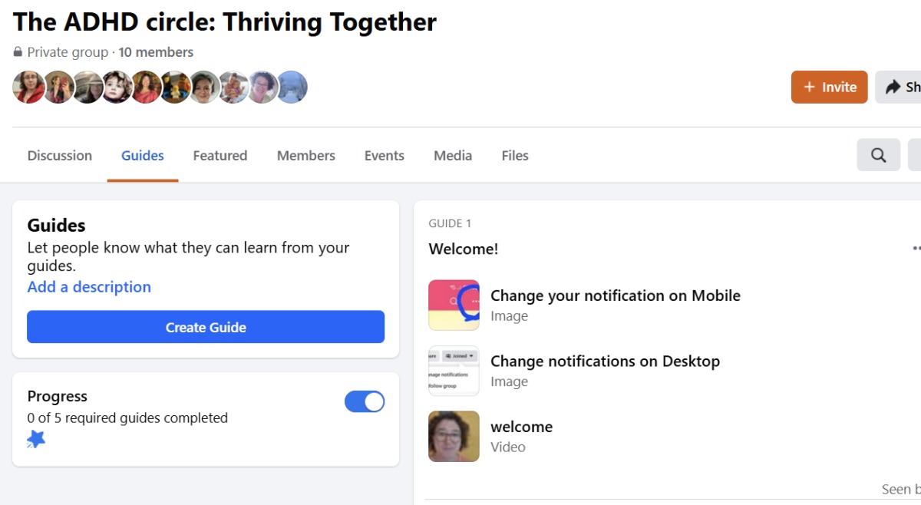Click the "0 of 5 required guides completed" text
The image size is (921, 505).
click(x=127, y=418)
